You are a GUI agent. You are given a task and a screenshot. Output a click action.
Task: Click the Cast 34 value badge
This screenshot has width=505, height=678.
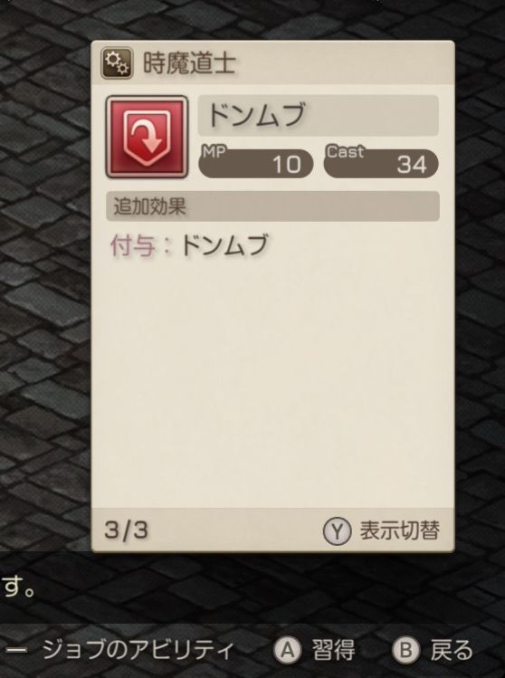381,164
